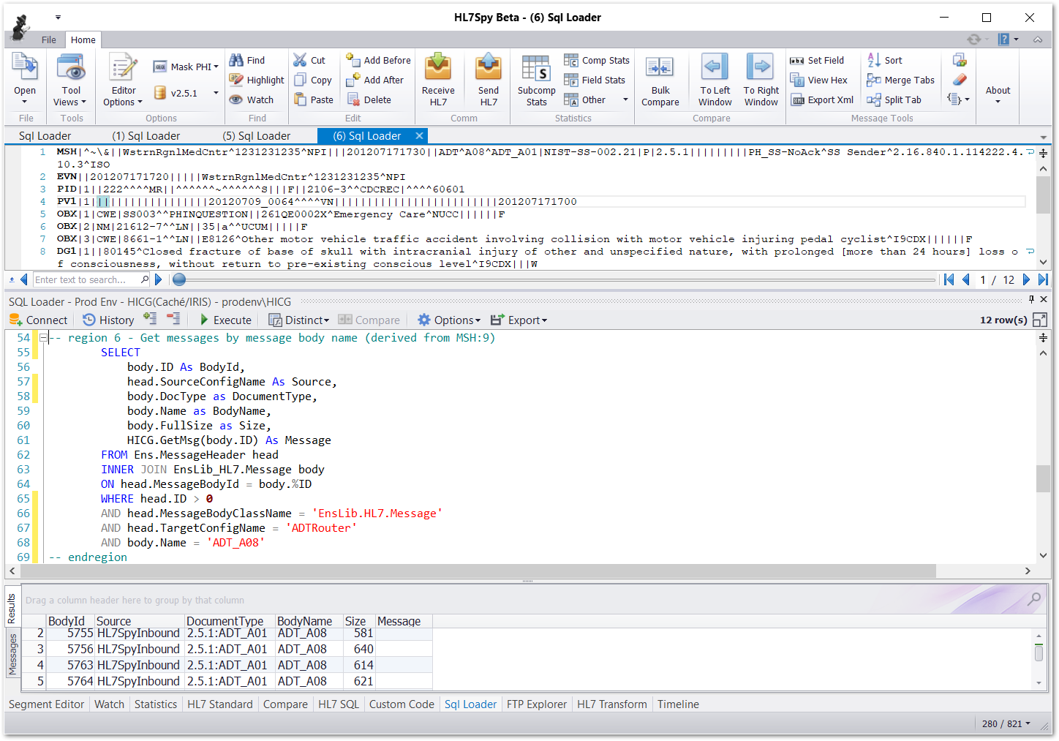Click Set Field tool
1059x741 pixels.
tap(817, 60)
